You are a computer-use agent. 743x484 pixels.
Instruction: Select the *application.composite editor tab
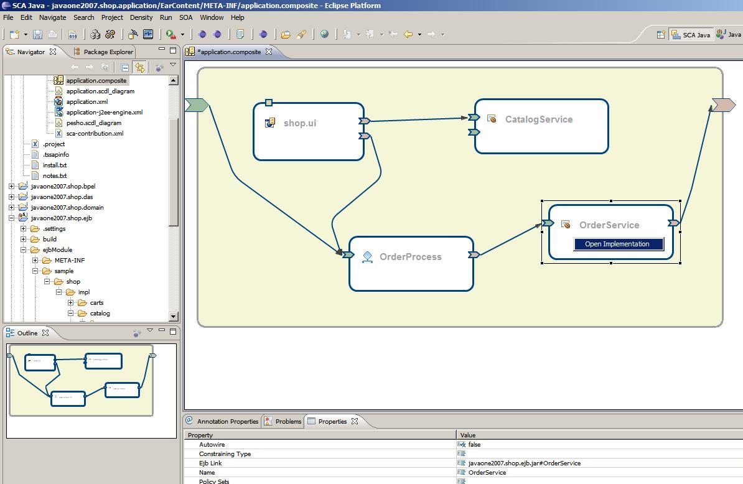click(230, 52)
